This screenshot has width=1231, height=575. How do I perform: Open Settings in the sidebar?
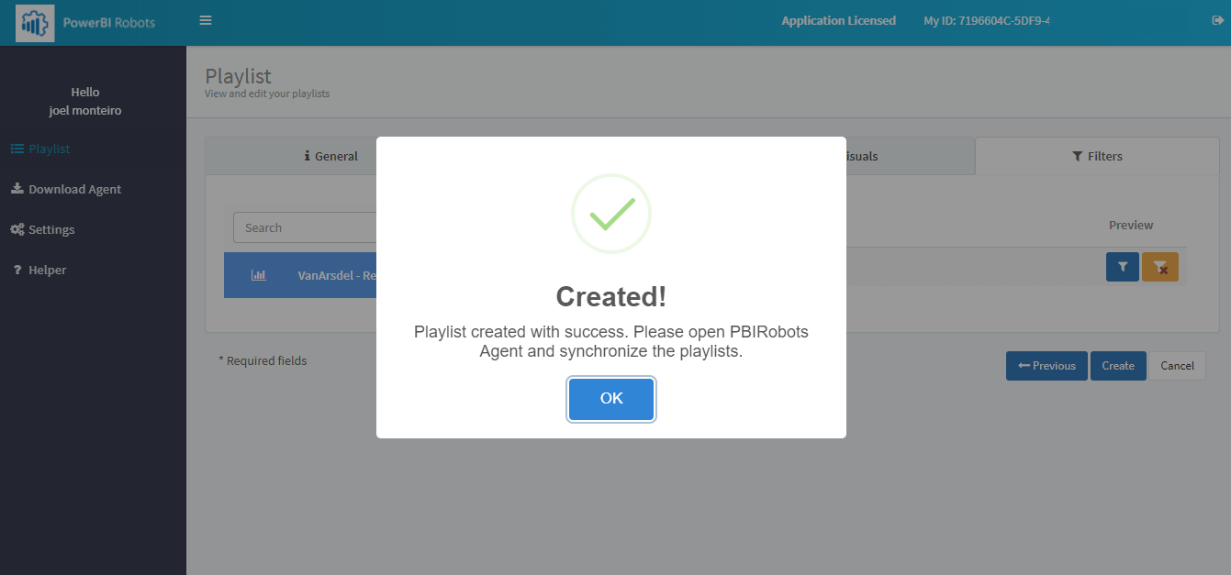tap(42, 229)
